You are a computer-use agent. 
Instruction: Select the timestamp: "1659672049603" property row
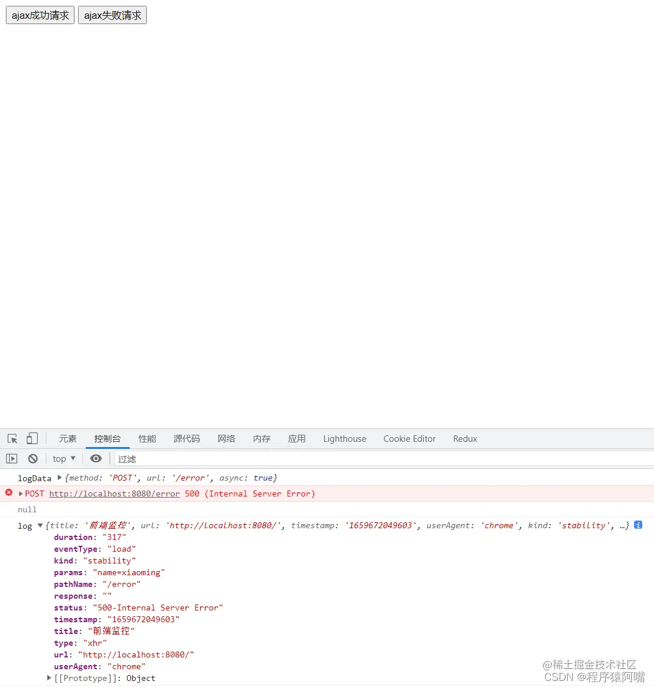coord(117,619)
